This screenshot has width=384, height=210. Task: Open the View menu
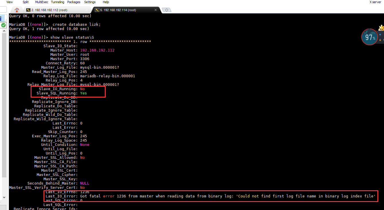[x=9, y=2]
